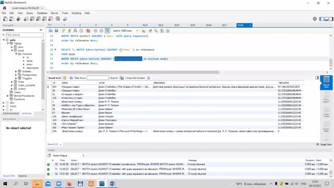
Task: Collapse the Tables folder in avto
Action: 8,43
